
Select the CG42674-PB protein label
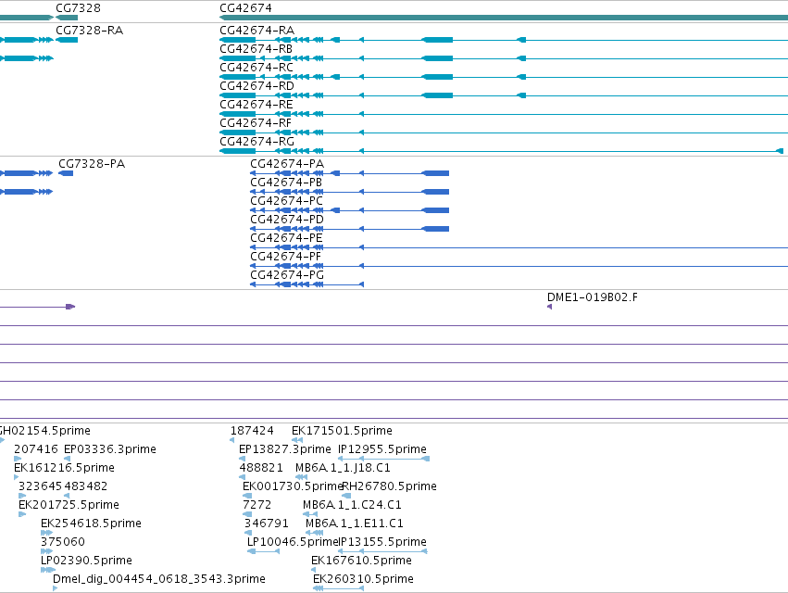pyautogui.click(x=286, y=183)
